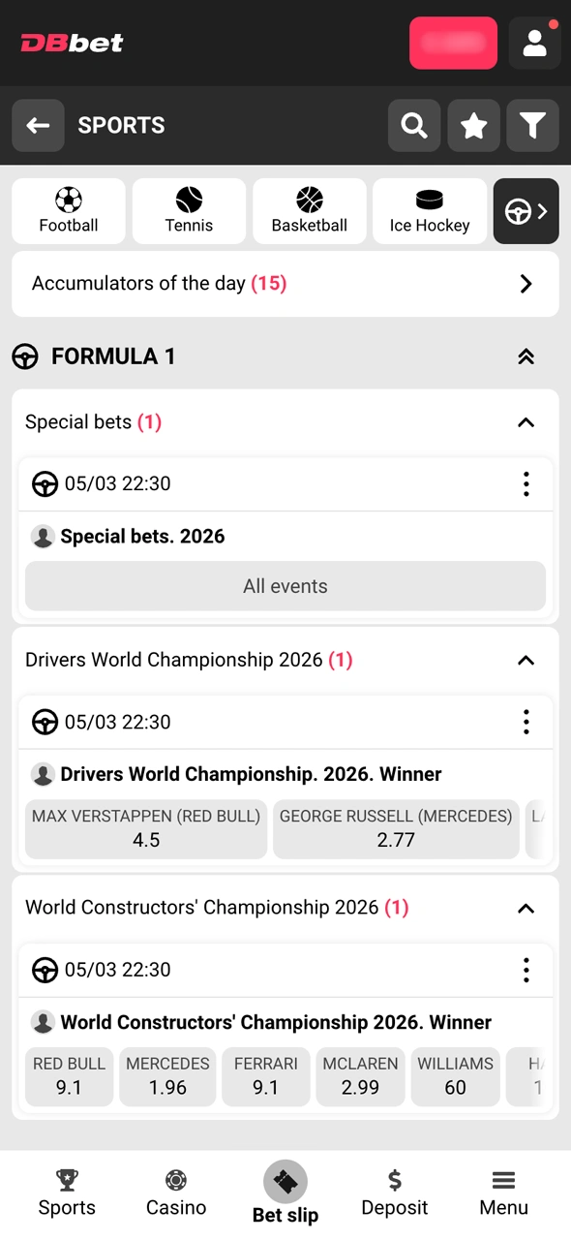Open the user account icon
This screenshot has width=571, height=1240.
point(535,43)
